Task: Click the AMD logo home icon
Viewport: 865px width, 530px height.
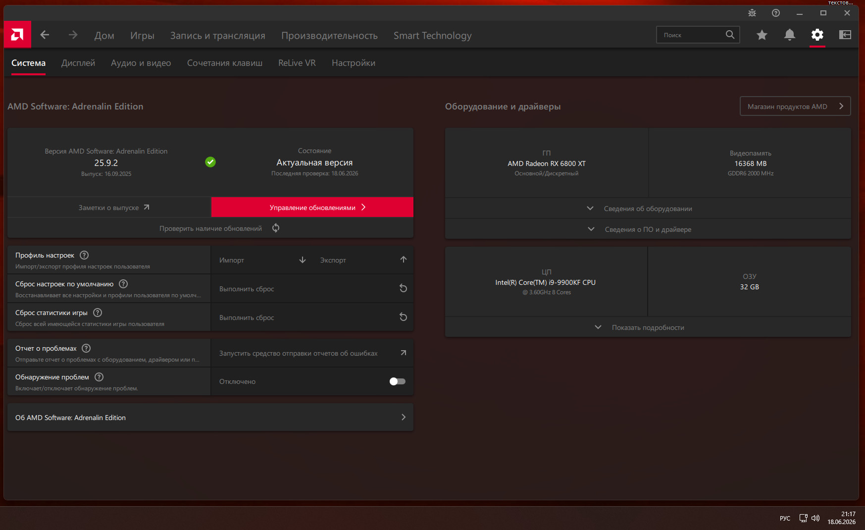Action: tap(17, 34)
